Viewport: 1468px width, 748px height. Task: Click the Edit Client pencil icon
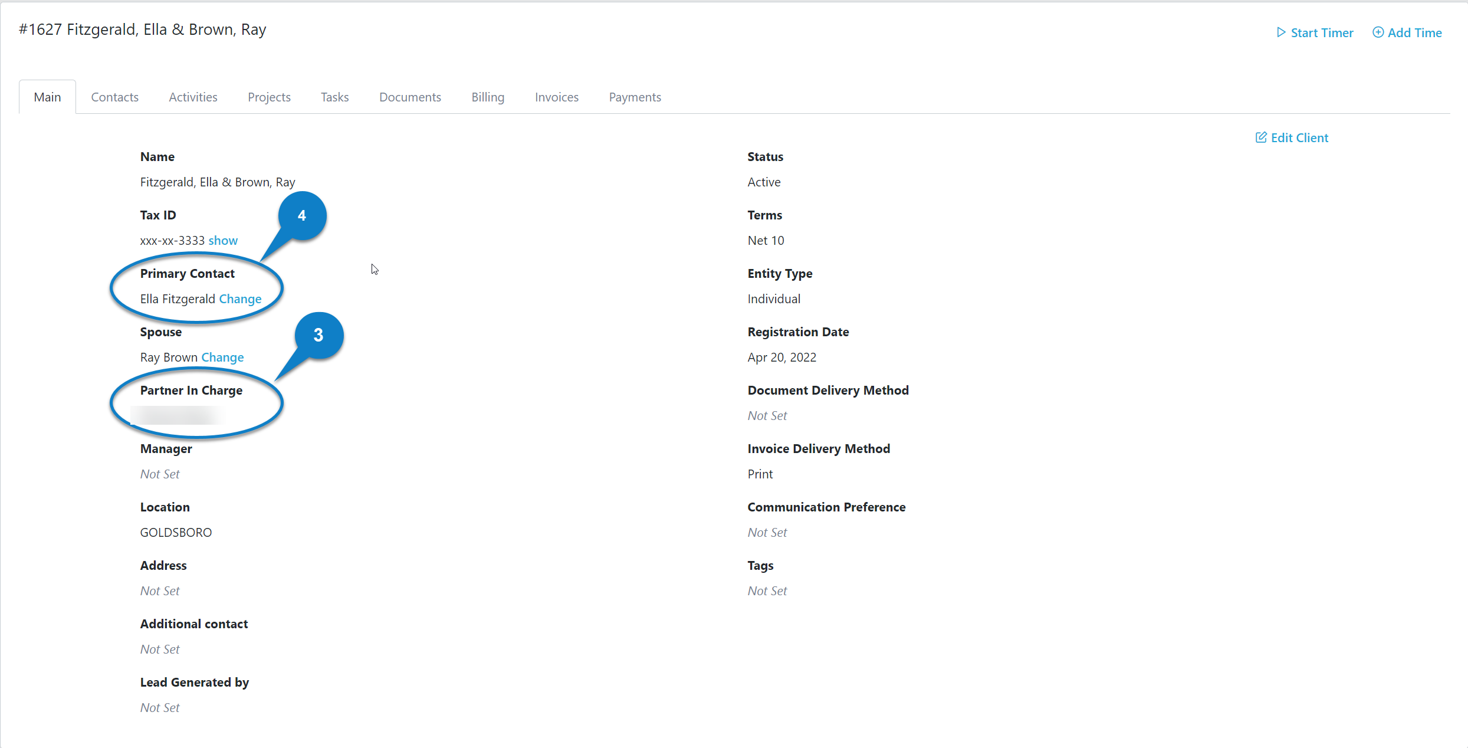(1261, 137)
